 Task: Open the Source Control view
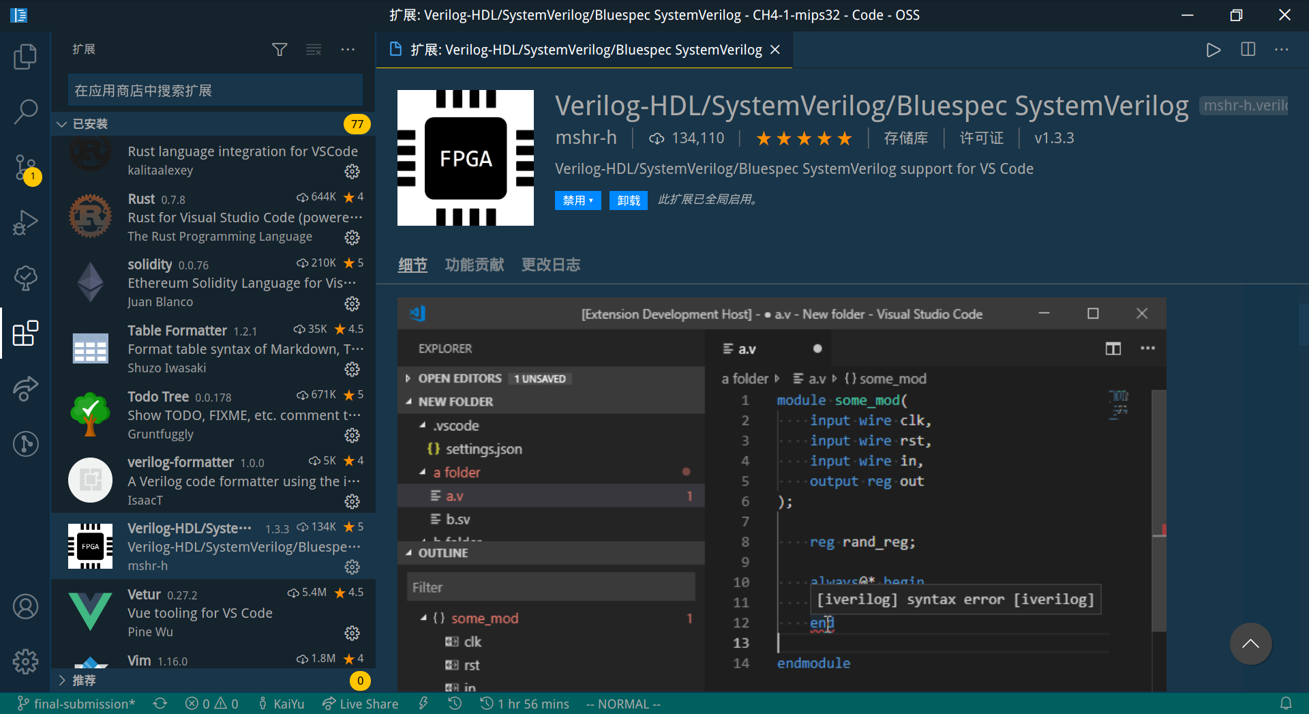coord(25,167)
